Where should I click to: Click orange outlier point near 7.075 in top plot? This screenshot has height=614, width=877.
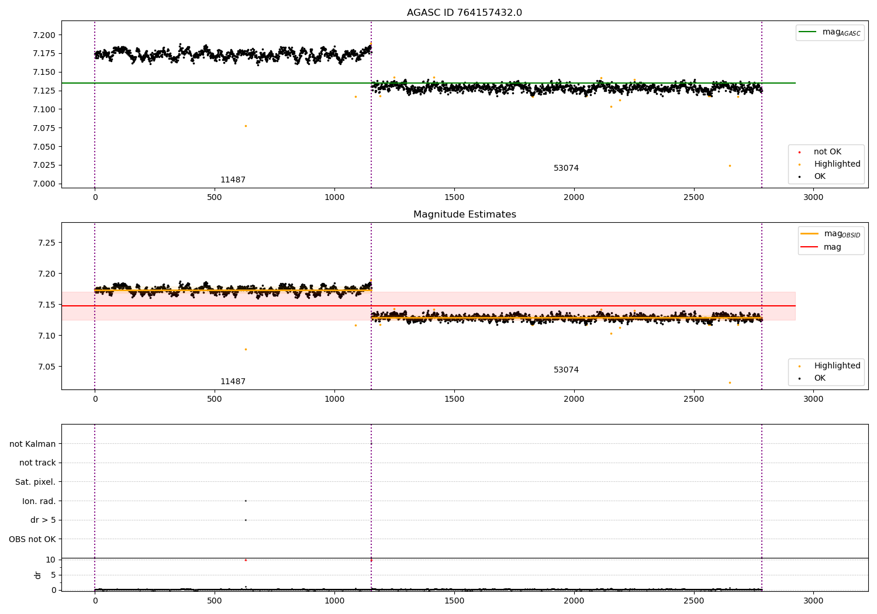click(x=246, y=126)
